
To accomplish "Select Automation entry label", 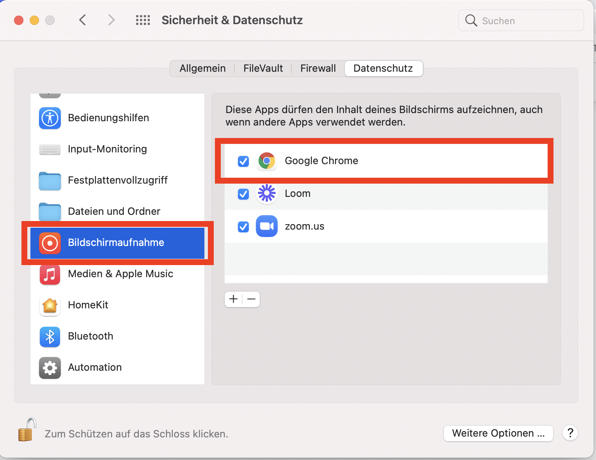I will coord(95,367).
